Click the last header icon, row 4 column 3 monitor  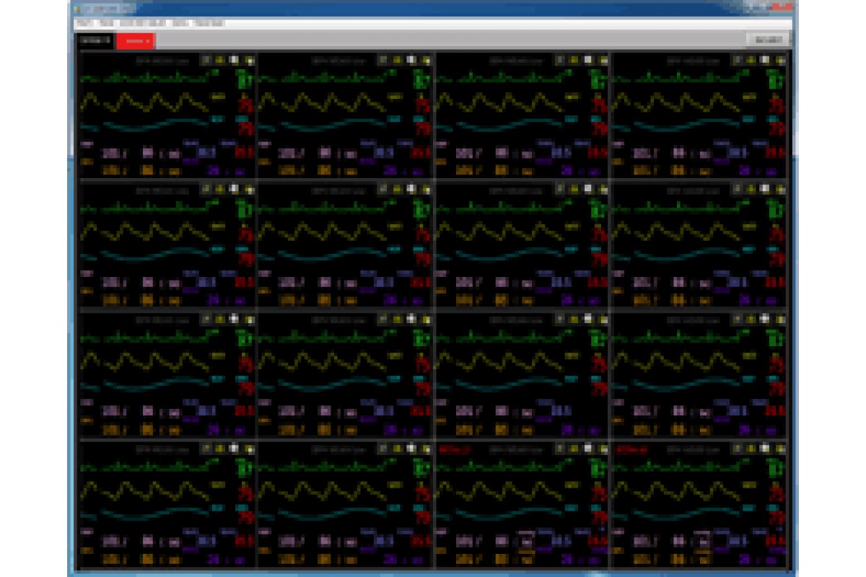603,449
